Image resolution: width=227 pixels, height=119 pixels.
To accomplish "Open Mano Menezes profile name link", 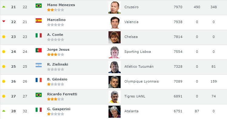I will pos(61,5).
